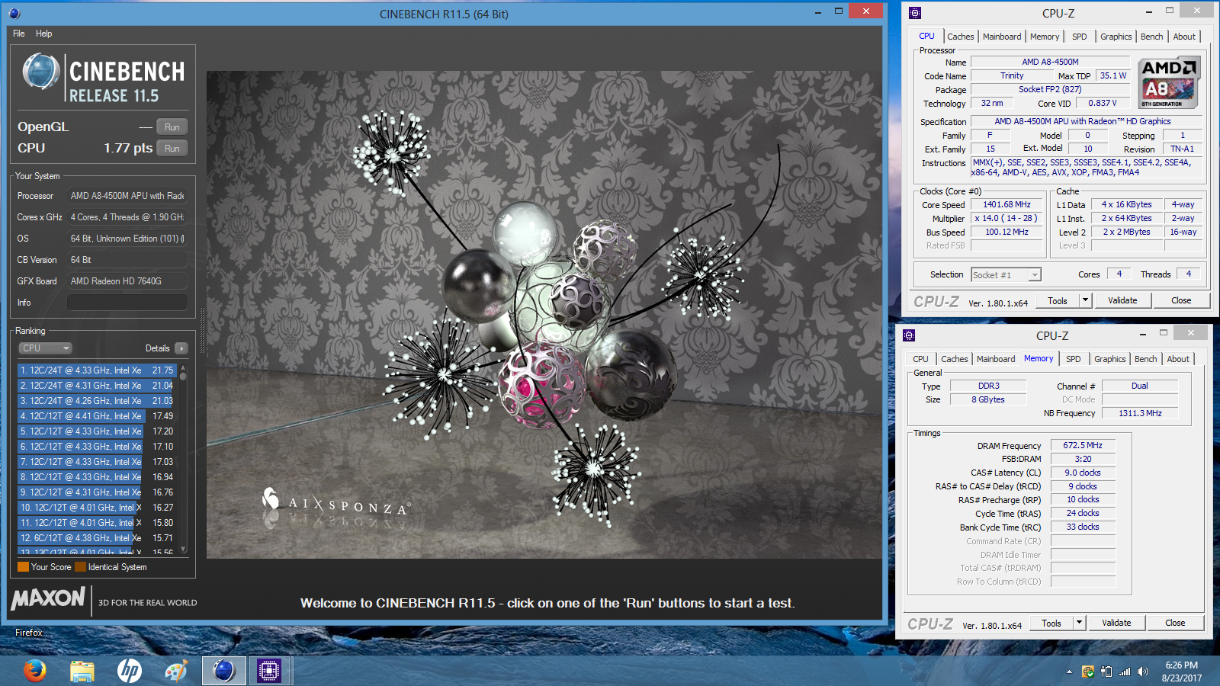Click ranking scrollbar down arrow
Viewport: 1220px width, 686px height.
point(183,549)
